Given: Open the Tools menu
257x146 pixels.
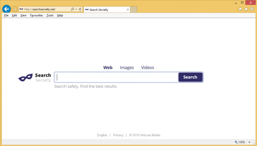Looking at the screenshot, I should (x=50, y=15).
